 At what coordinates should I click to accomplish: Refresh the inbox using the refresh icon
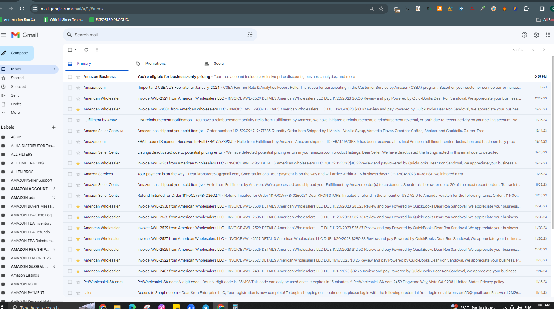tap(86, 50)
